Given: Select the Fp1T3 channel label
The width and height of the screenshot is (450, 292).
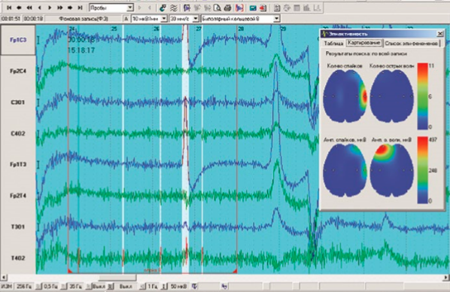Looking at the screenshot, I should click(18, 165).
